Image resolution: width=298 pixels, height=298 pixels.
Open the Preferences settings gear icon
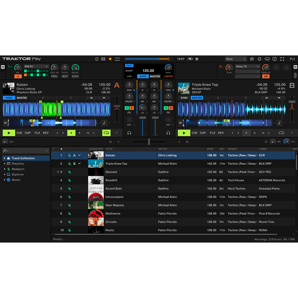(260, 59)
